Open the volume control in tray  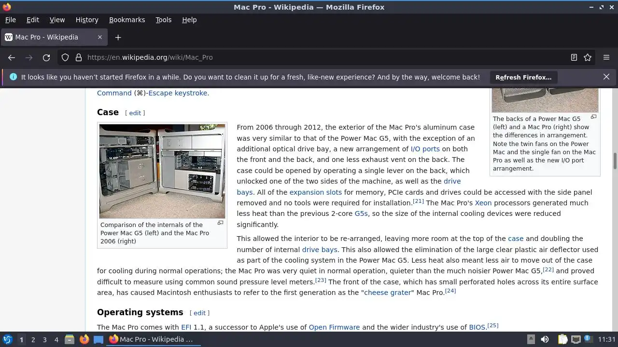coord(545,339)
